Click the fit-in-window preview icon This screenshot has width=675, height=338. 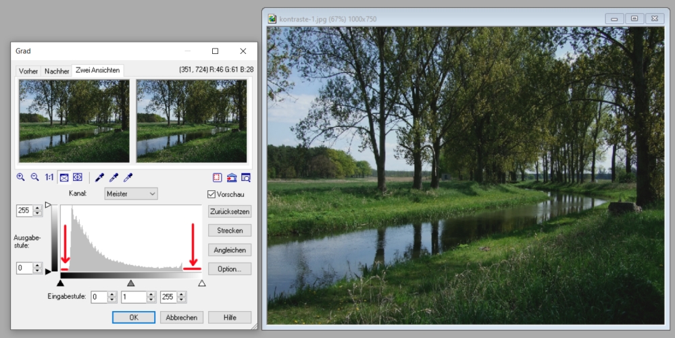pos(64,177)
